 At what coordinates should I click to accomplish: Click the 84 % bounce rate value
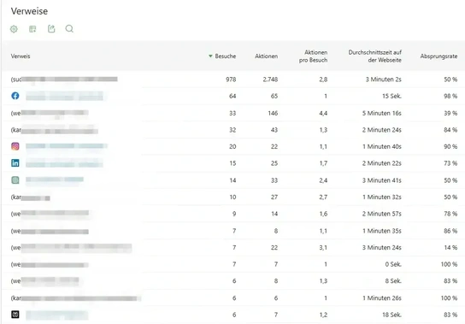[x=450, y=130]
